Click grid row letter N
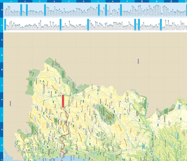This screenshot has width=187, height=161. point(2,55)
